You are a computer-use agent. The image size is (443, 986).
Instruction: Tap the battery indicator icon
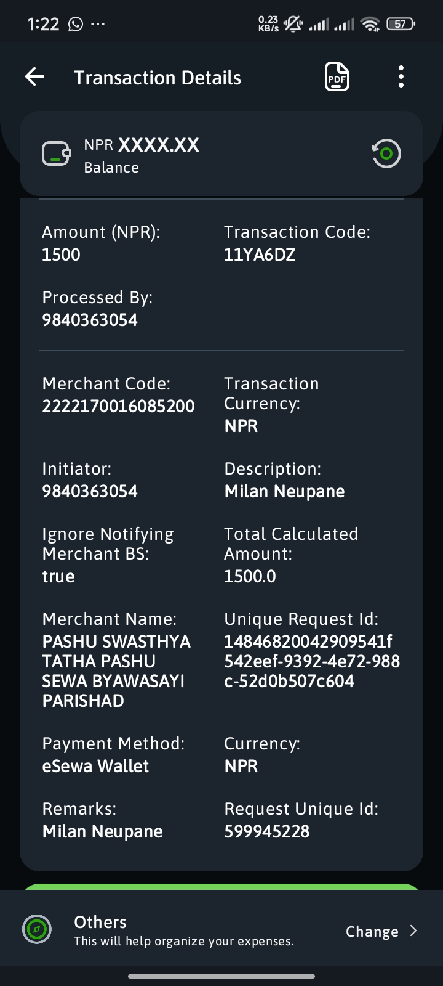(401, 24)
